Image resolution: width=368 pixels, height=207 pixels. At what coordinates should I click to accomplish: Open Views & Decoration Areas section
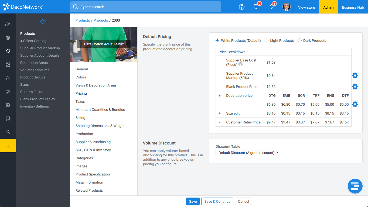tap(96, 85)
